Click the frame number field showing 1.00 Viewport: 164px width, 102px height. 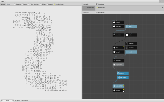pyautogui.click(x=7, y=101)
